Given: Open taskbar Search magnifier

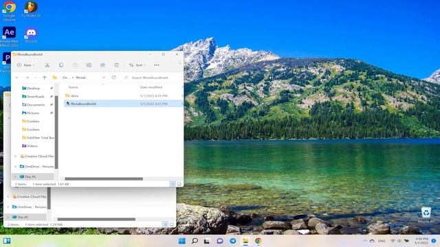Looking at the screenshot, I should pos(195,241).
